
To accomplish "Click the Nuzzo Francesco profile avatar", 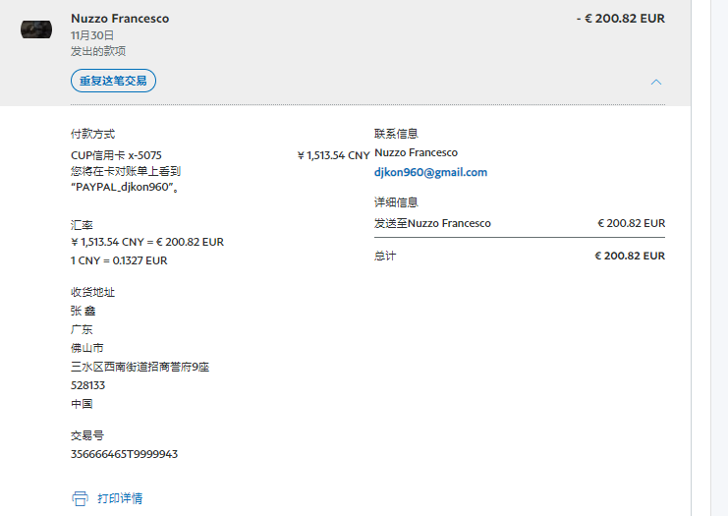I will pyautogui.click(x=36, y=29).
